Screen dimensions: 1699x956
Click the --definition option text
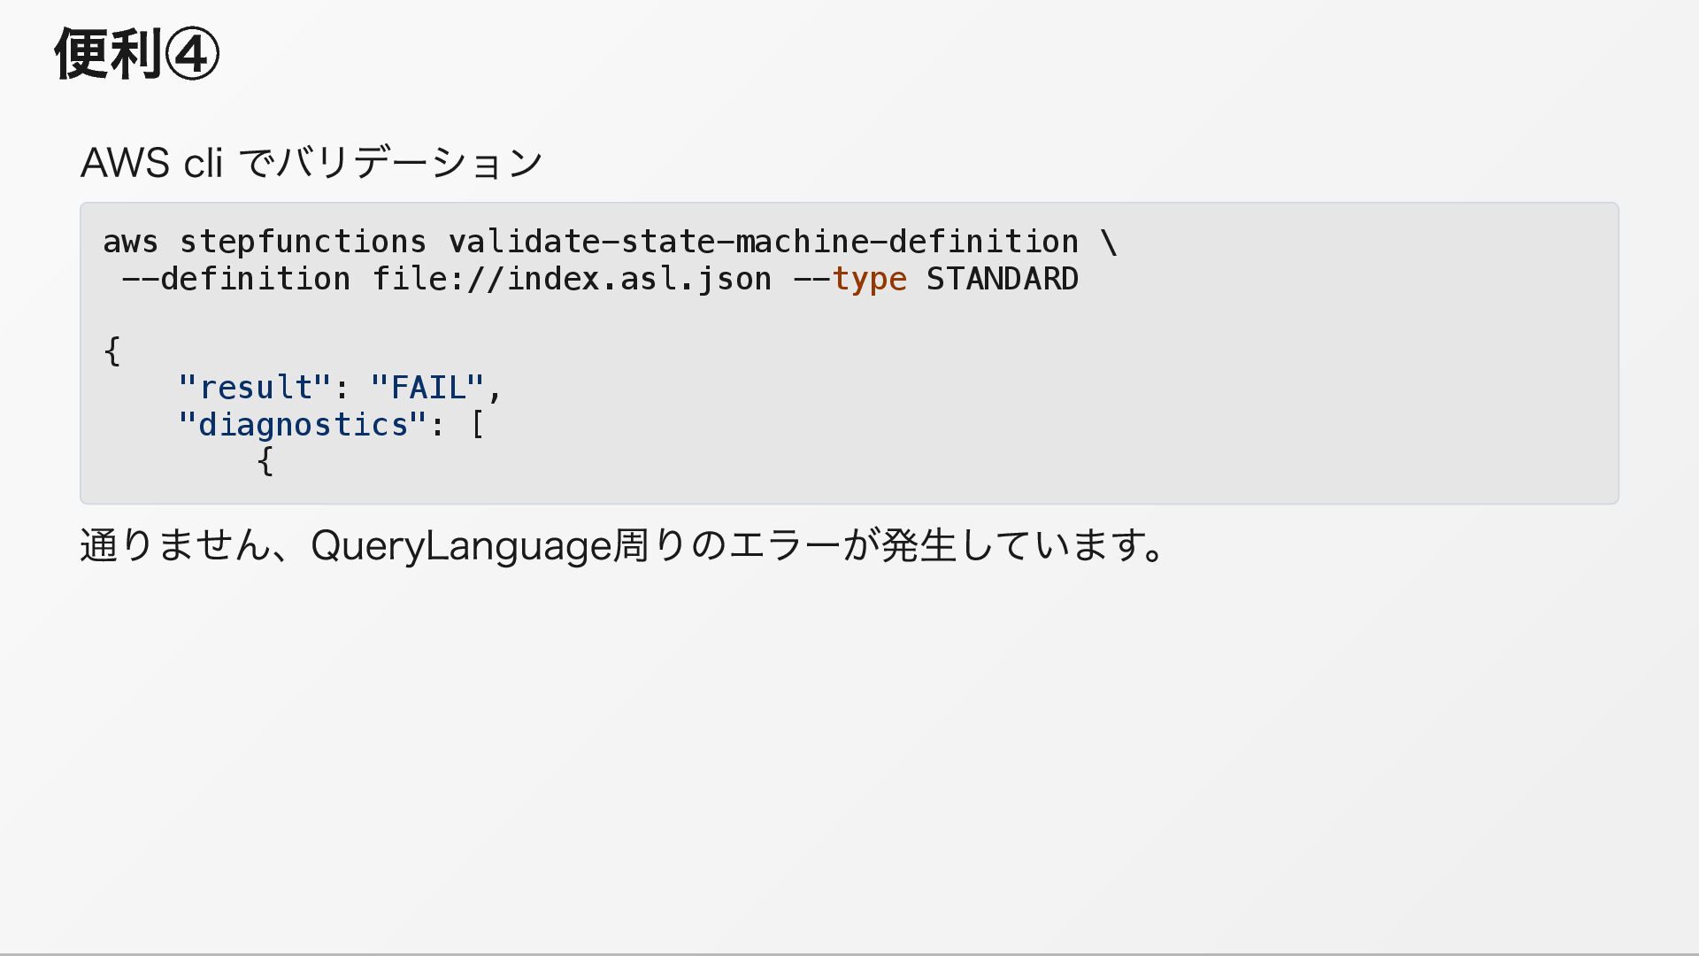pyautogui.click(x=235, y=280)
